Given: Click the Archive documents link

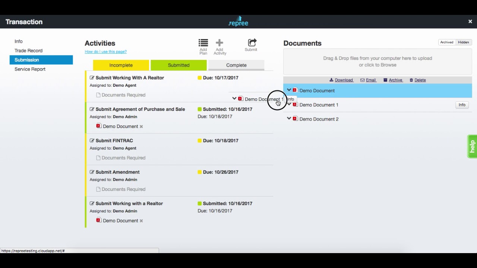Looking at the screenshot, I should 393,80.
